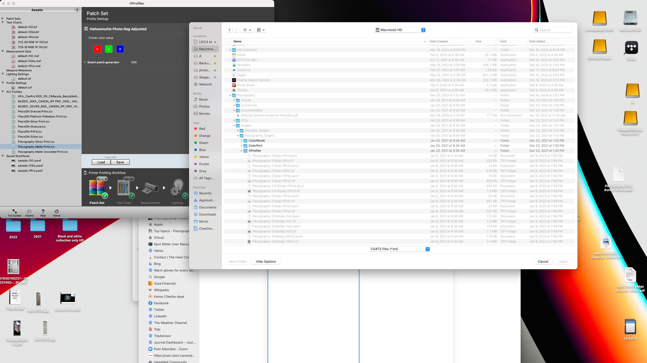The width and height of the screenshot is (647, 363).
Task: Click the Patch Set workflow icon
Action: [97, 188]
